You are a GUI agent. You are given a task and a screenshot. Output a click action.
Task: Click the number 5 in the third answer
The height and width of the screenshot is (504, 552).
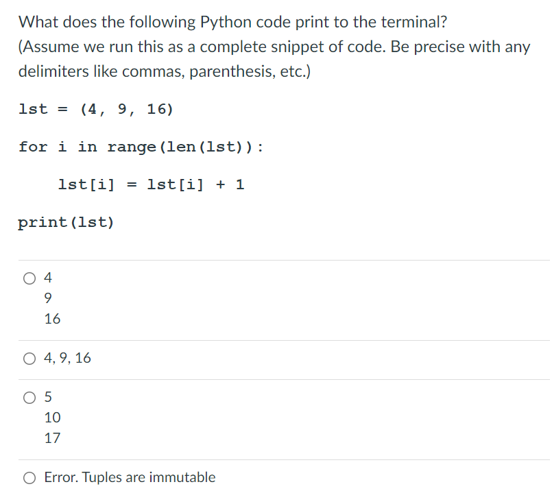click(x=48, y=397)
